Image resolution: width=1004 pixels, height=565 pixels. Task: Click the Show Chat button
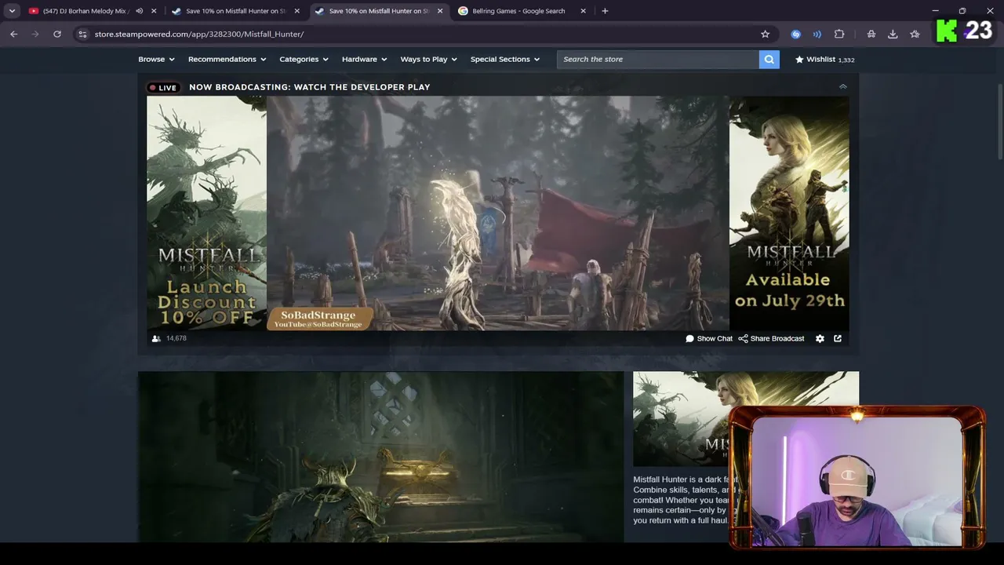[x=709, y=338]
